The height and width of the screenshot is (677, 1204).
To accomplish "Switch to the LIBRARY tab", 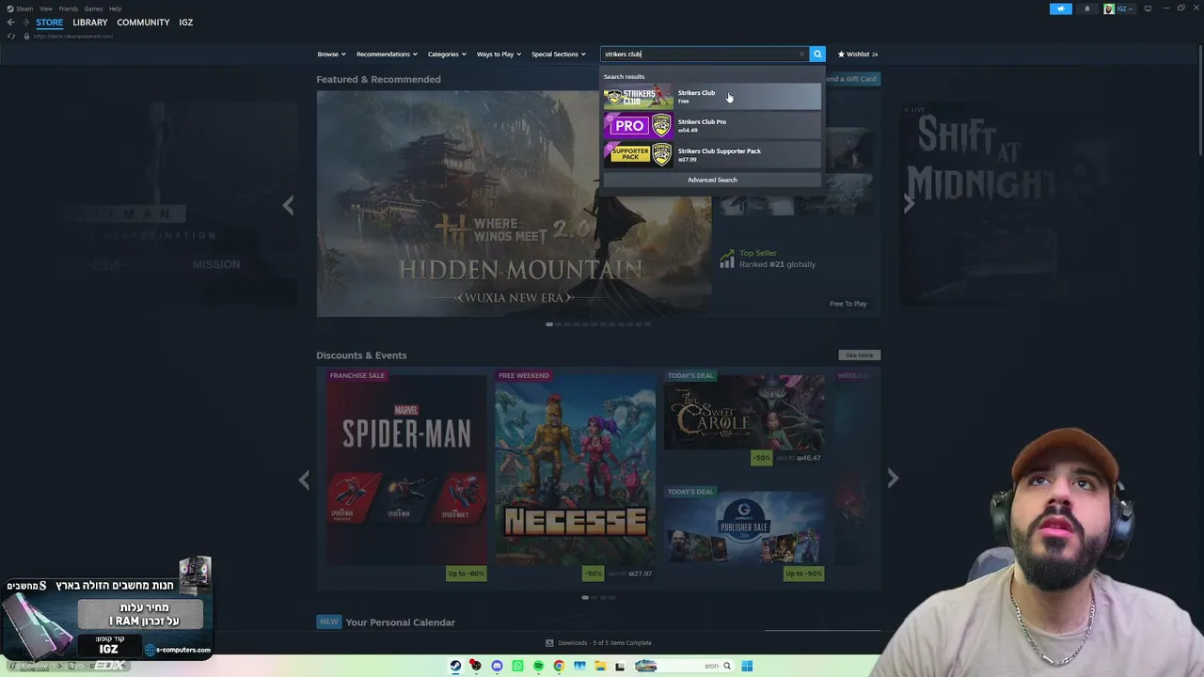I will [90, 23].
